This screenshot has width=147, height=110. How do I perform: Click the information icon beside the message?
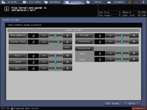coord(7,9)
